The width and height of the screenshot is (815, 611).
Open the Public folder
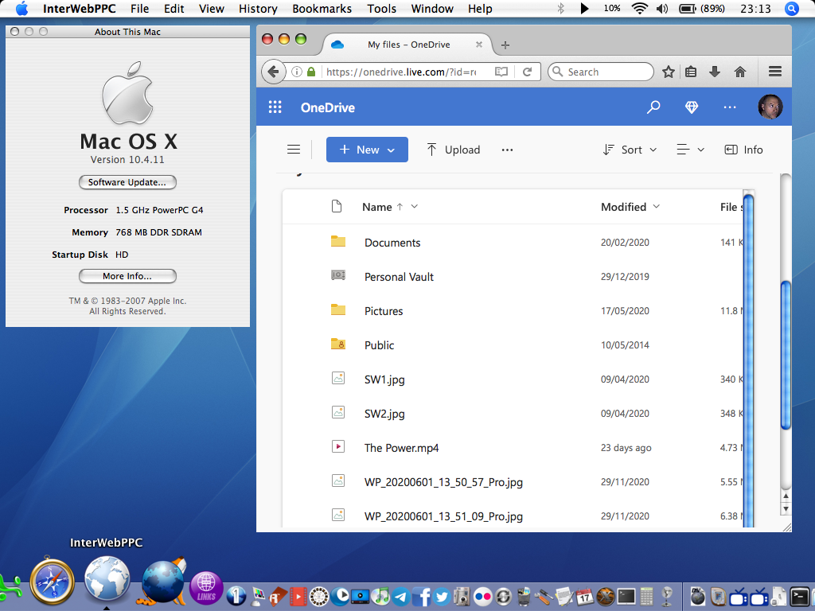pyautogui.click(x=379, y=345)
